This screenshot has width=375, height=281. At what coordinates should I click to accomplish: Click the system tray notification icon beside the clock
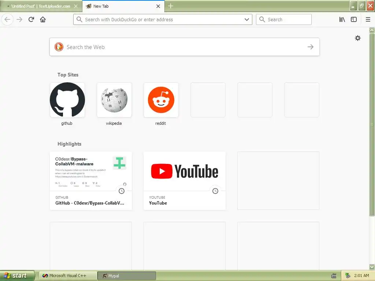pyautogui.click(x=348, y=276)
